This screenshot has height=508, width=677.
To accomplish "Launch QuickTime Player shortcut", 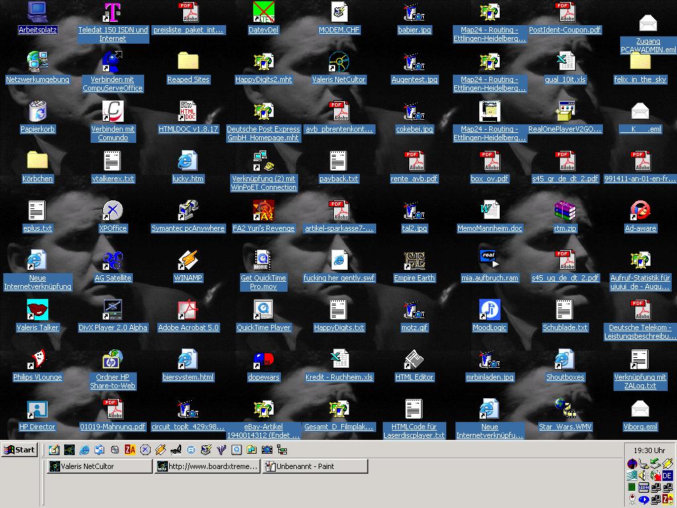I will pos(263,310).
